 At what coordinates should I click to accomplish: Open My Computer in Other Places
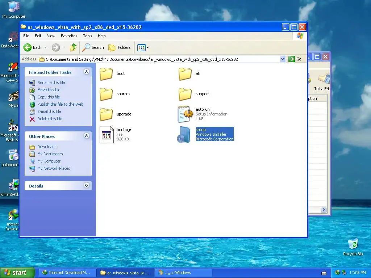[49, 161]
